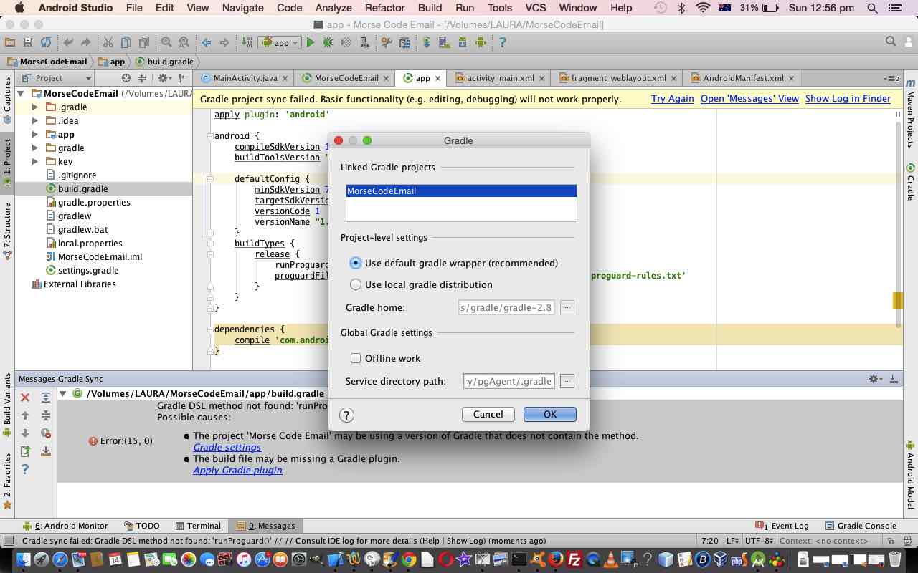Click the Cut scissors icon in the toolbar
Image resolution: width=918 pixels, height=573 pixels.
tap(108, 42)
